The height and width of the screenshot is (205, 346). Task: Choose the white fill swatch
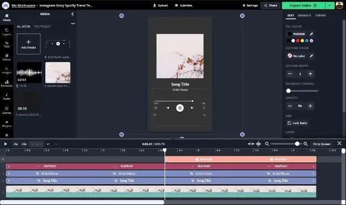(x=293, y=40)
